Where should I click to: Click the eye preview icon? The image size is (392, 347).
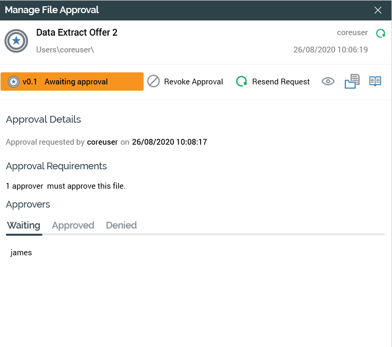pos(328,81)
